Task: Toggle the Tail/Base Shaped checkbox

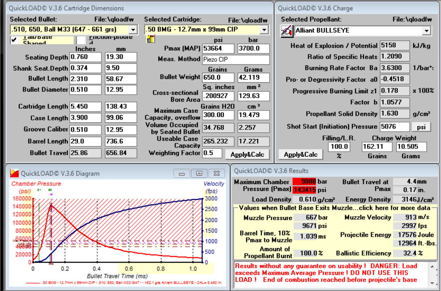Action: 14,40
